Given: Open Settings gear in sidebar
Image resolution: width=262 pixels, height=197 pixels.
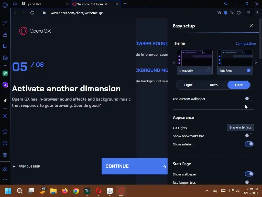Looking at the screenshot, I should pyautogui.click(x=5, y=155).
